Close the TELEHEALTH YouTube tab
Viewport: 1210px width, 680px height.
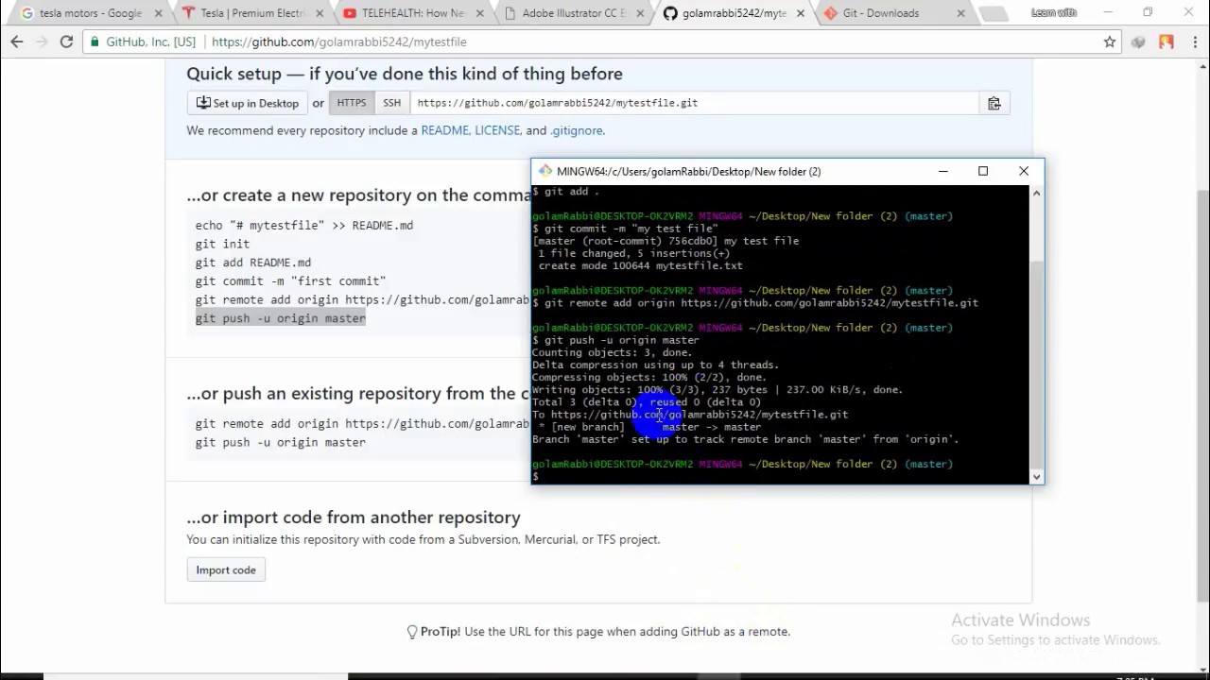coord(479,13)
